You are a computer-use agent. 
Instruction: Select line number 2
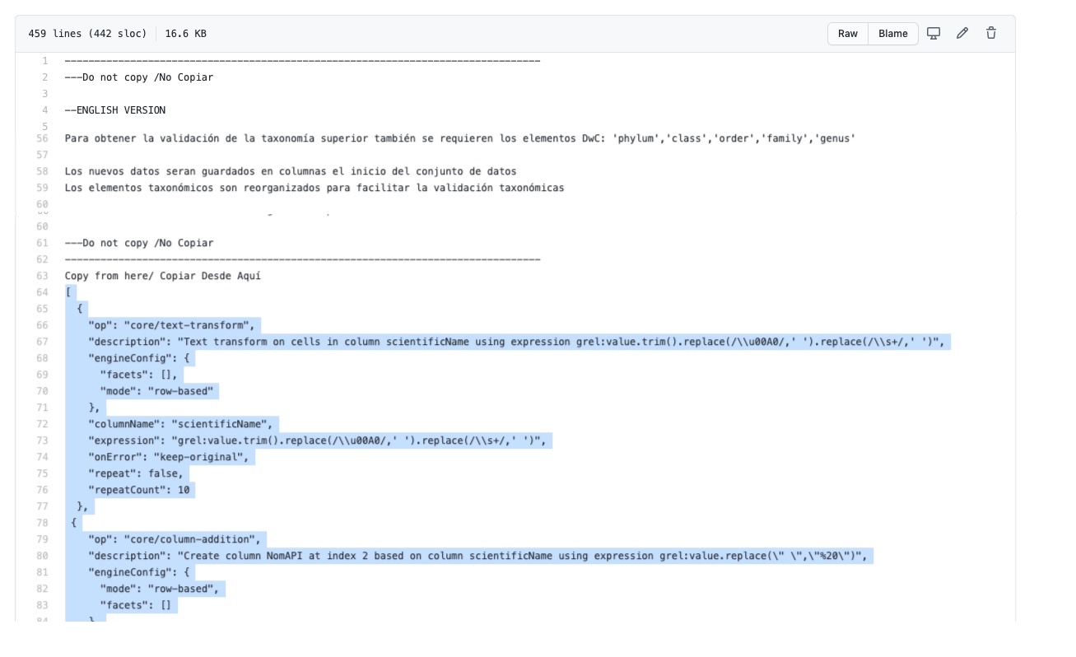pyautogui.click(x=45, y=77)
